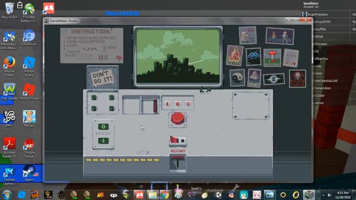The height and width of the screenshot is (200, 356).
Task: Open the Roblox Studio desktop icon
Action: click(29, 67)
